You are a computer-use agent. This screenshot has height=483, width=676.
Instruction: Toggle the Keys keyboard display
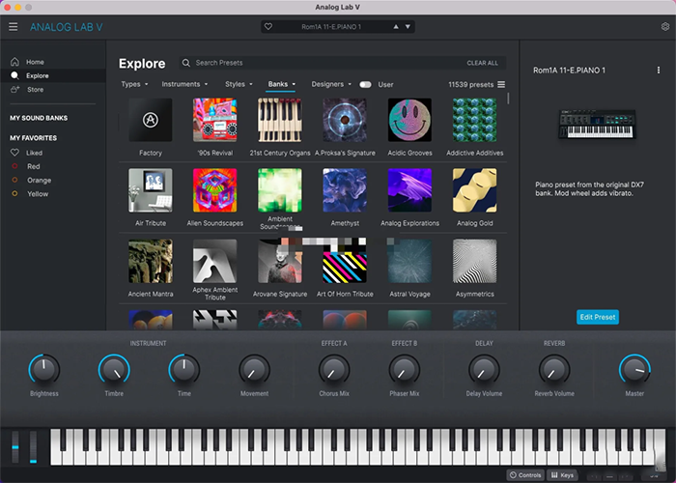tap(562, 475)
